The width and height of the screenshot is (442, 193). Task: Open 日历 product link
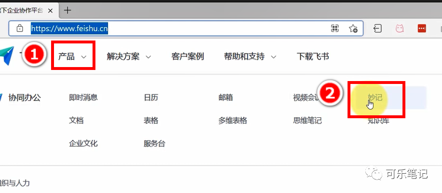point(151,98)
